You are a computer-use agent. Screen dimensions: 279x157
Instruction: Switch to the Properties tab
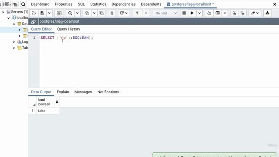64,4
